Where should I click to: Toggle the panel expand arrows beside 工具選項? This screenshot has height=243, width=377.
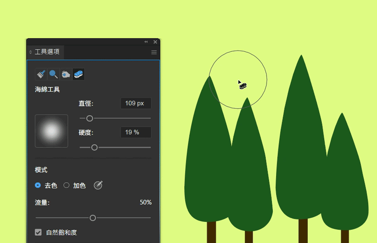click(31, 52)
